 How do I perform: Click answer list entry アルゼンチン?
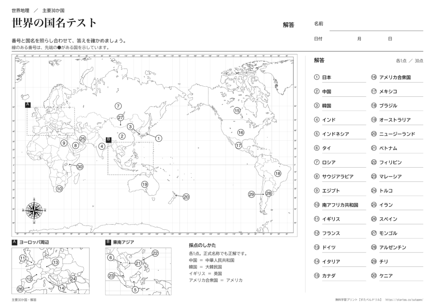click(x=392, y=247)
